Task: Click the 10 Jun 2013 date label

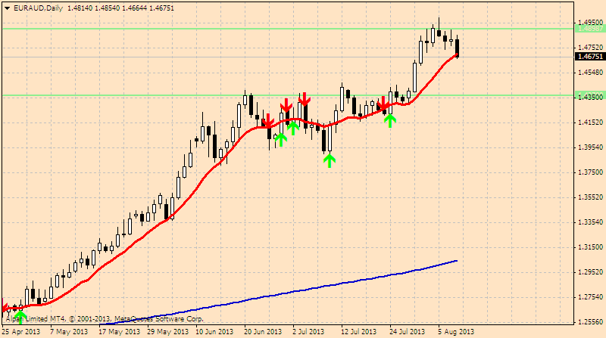Action: click(x=214, y=332)
